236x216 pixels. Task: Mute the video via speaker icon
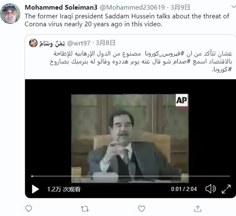[210, 189]
